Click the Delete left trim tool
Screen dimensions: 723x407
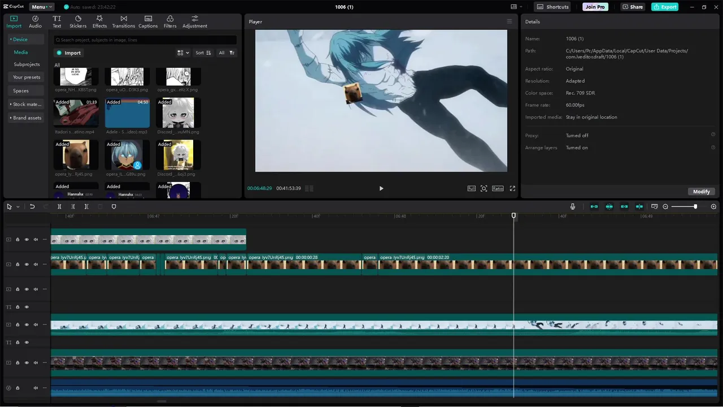(x=73, y=207)
